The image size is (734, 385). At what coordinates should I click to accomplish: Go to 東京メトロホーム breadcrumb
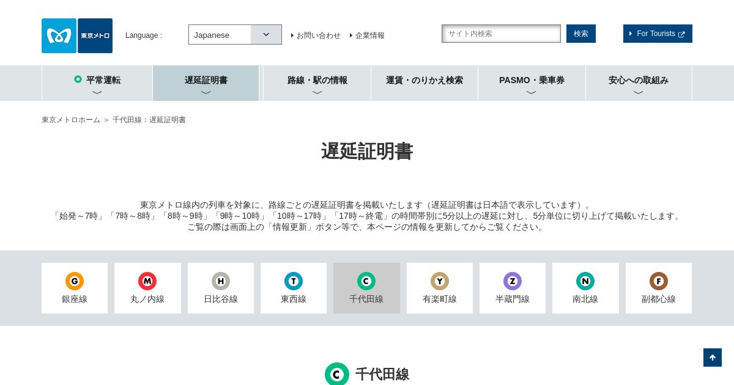pyautogui.click(x=71, y=120)
